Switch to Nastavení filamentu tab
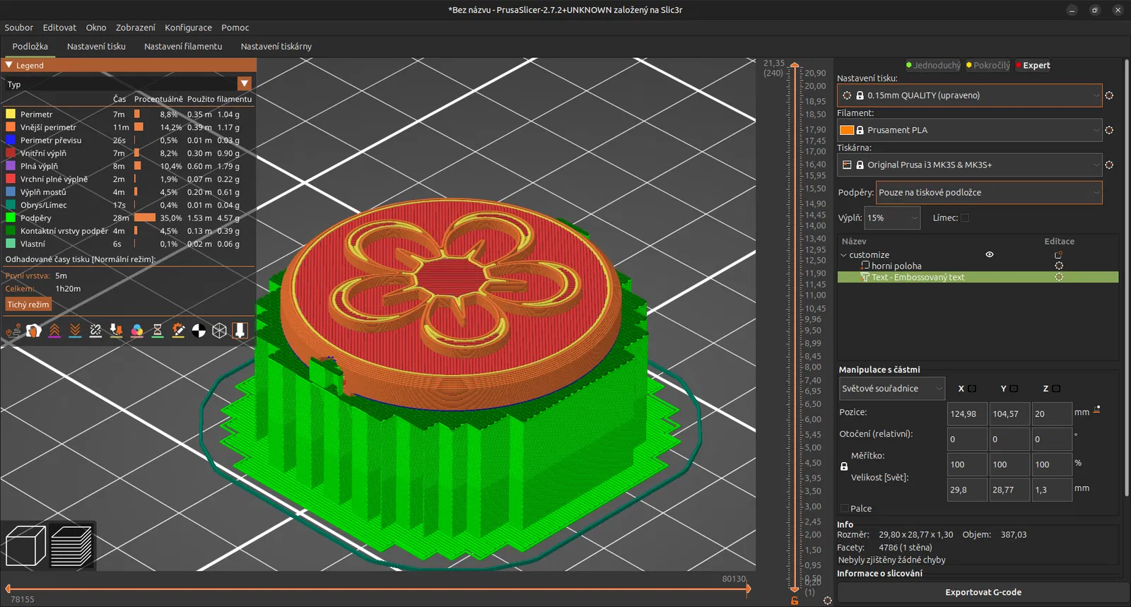This screenshot has width=1131, height=607. point(183,47)
